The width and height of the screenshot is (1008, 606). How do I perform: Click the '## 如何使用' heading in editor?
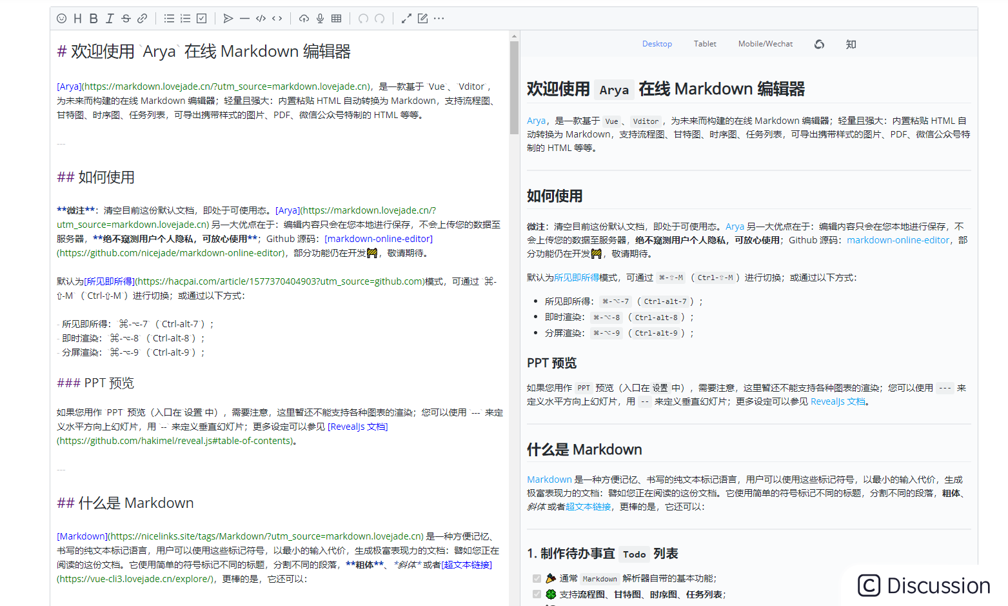[x=96, y=177]
